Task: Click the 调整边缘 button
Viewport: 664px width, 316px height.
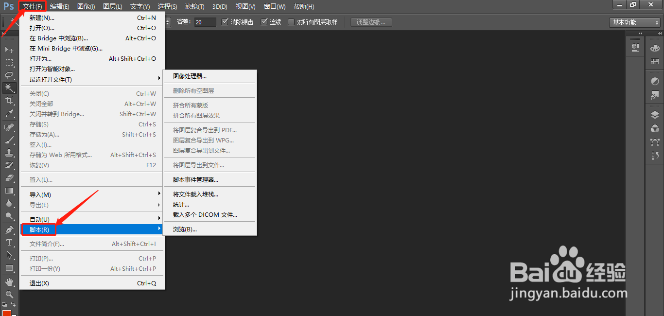Action: pos(371,21)
